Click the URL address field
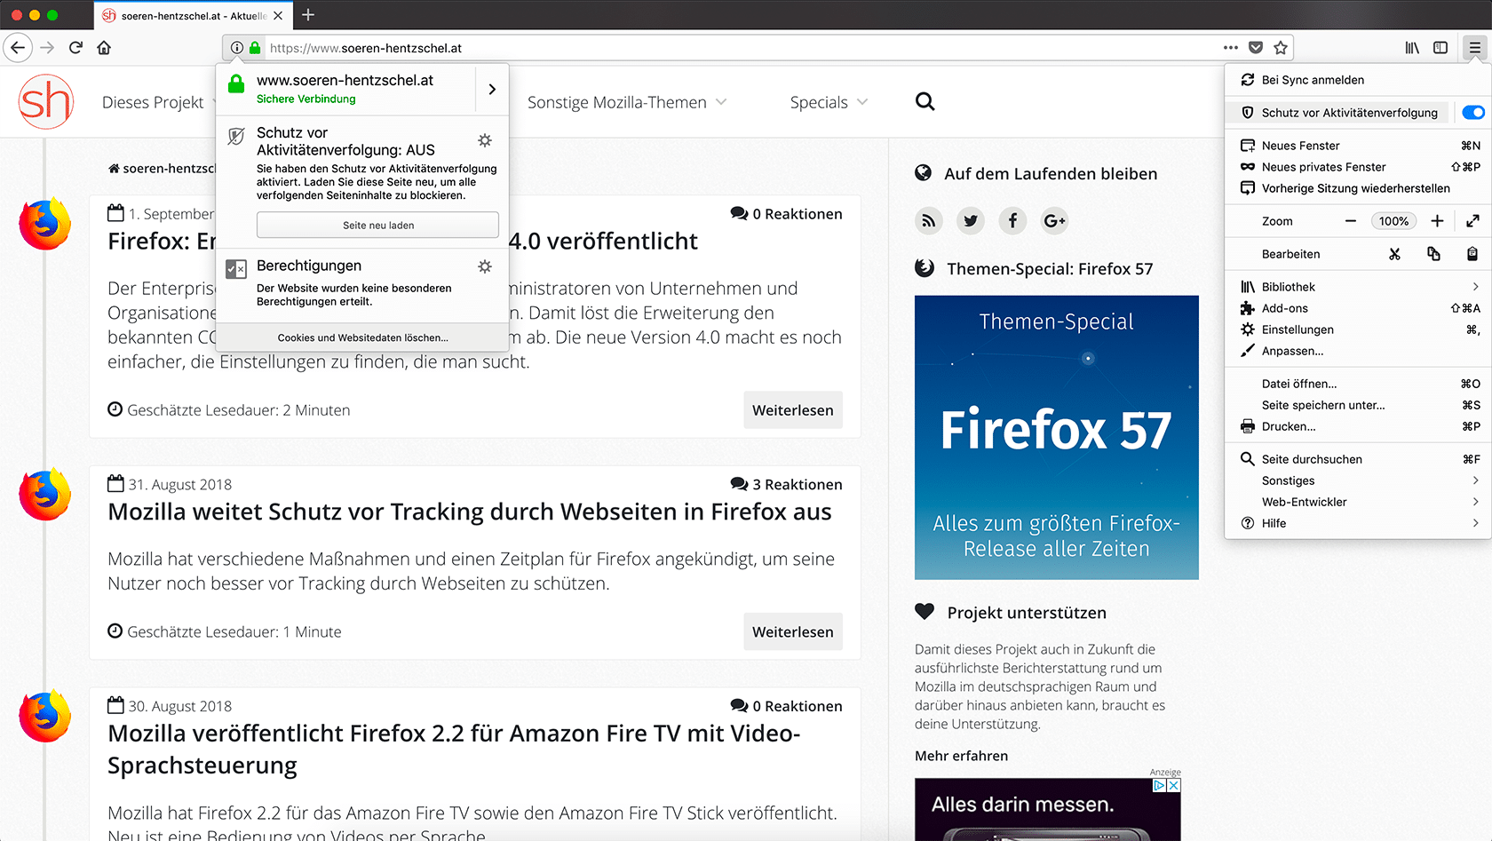The image size is (1492, 841). (742, 48)
